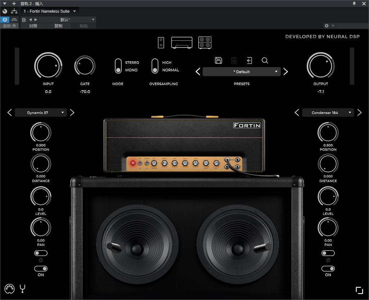
Task: Save the current preset with floppy icon
Action: pos(219,60)
